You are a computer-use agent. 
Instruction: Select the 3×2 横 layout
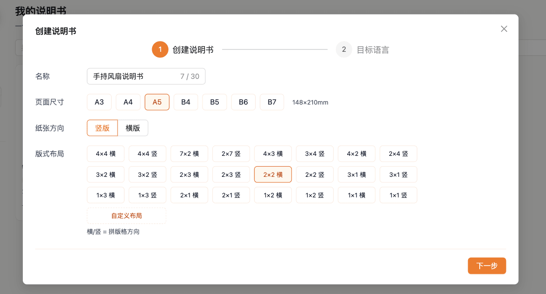click(x=105, y=175)
